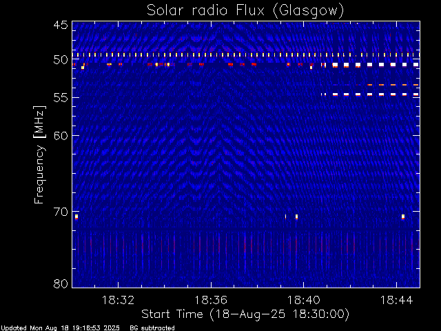Click the 60 frequency tick label
The width and height of the screenshot is (441, 331).
pyautogui.click(x=61, y=136)
